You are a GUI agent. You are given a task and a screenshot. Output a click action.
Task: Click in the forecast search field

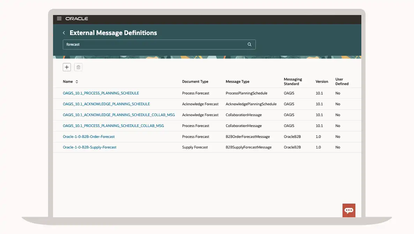(x=153, y=44)
